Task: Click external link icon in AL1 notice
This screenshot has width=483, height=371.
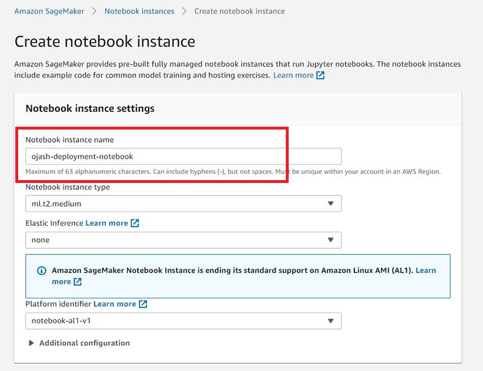Action: (78, 282)
